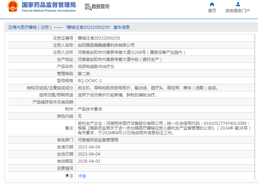The image size is (258, 186).
Task: Select 批准日期 value 2023-04-04
Action: (89, 147)
